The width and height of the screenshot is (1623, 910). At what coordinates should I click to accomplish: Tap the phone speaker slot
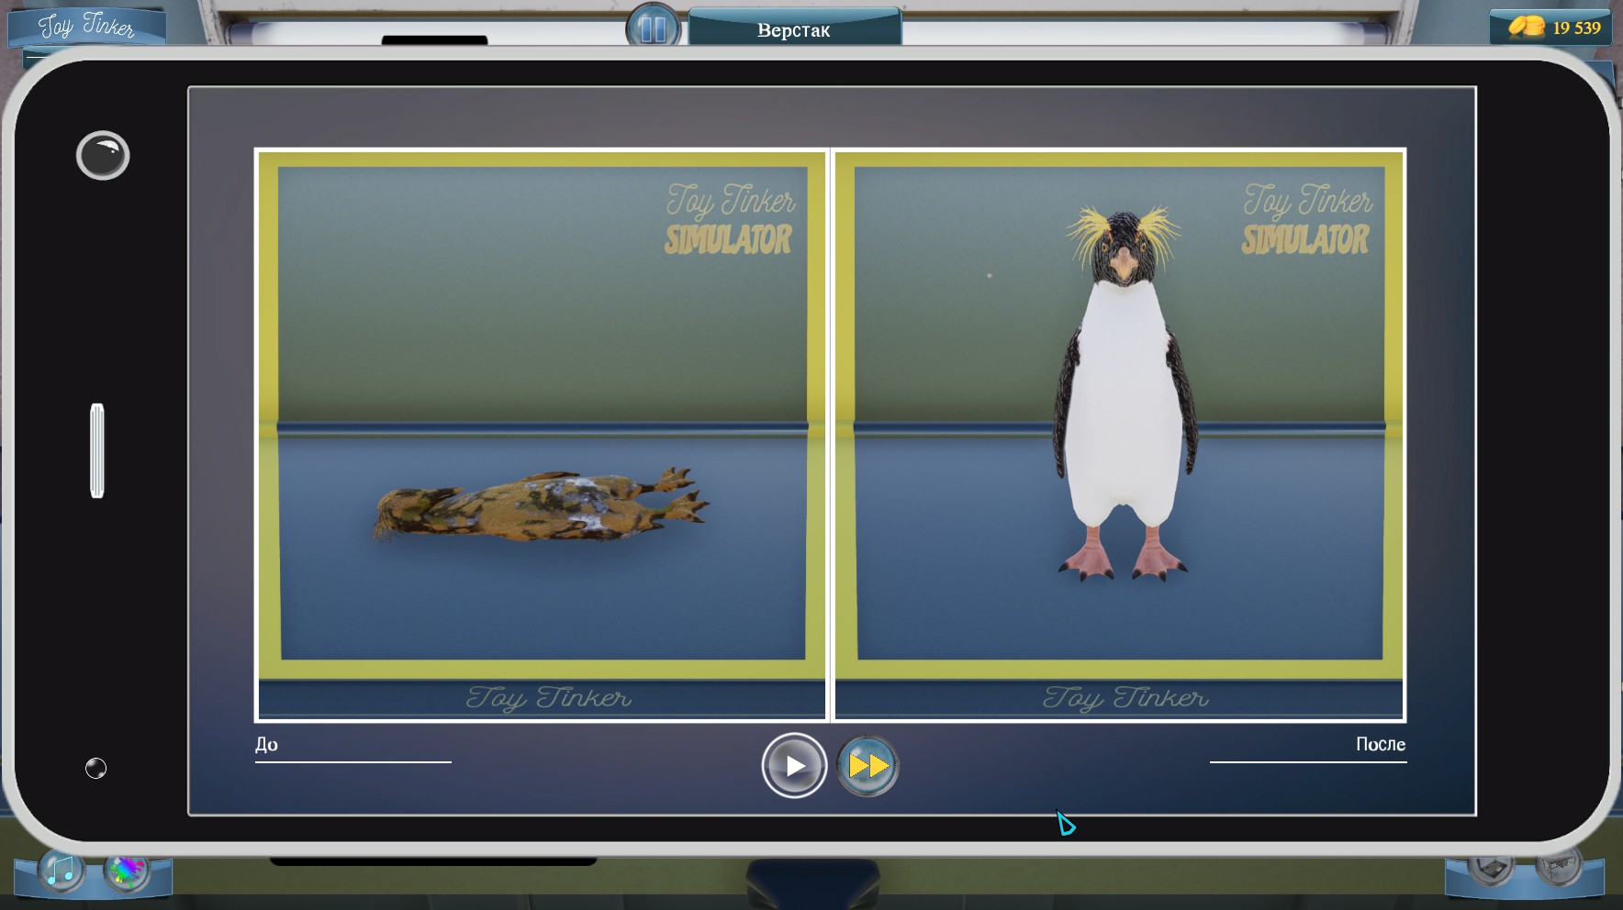(x=97, y=450)
